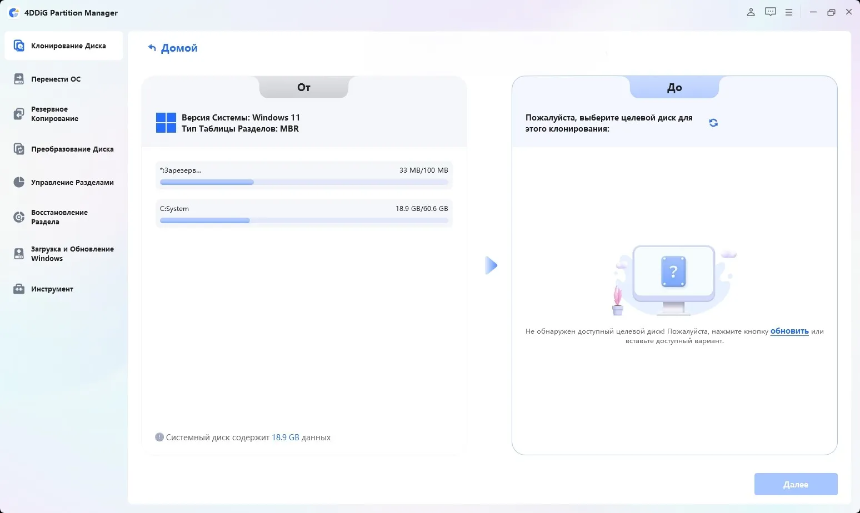Click the C:System usage progress bar

(x=304, y=220)
